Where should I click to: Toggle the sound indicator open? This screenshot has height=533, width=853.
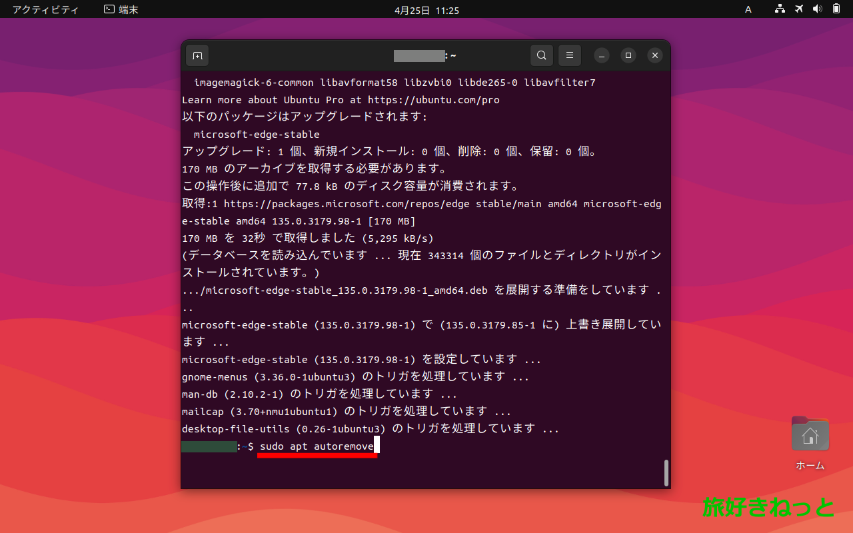(818, 9)
